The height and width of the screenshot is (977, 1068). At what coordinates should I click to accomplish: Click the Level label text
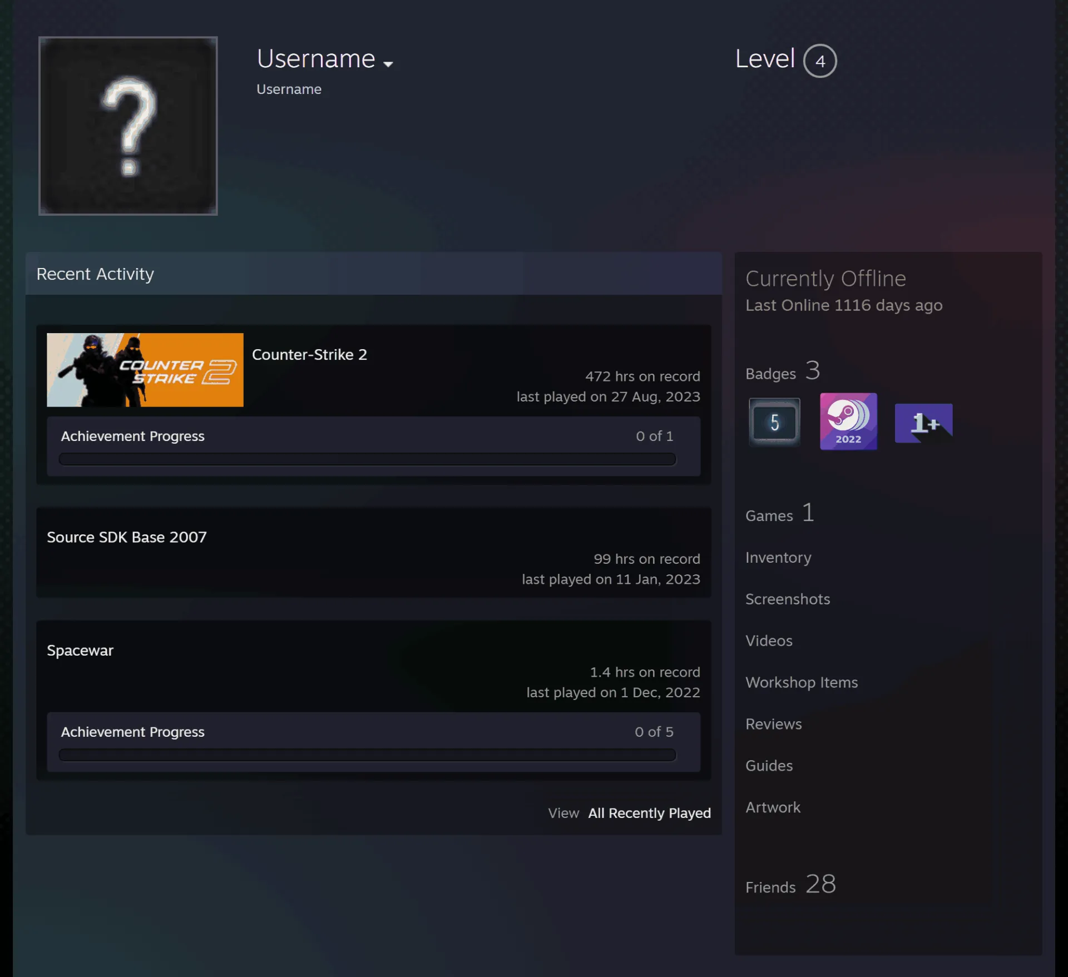pyautogui.click(x=765, y=58)
